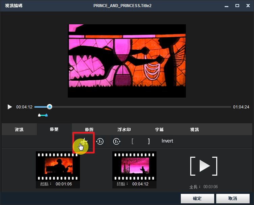The height and width of the screenshot is (205, 254).
Task: Select the 修整 tab
Action: (54, 129)
